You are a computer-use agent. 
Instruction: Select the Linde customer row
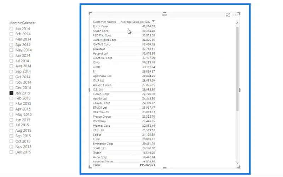coord(124,67)
